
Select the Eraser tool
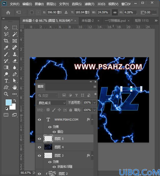click(x=15, y=61)
